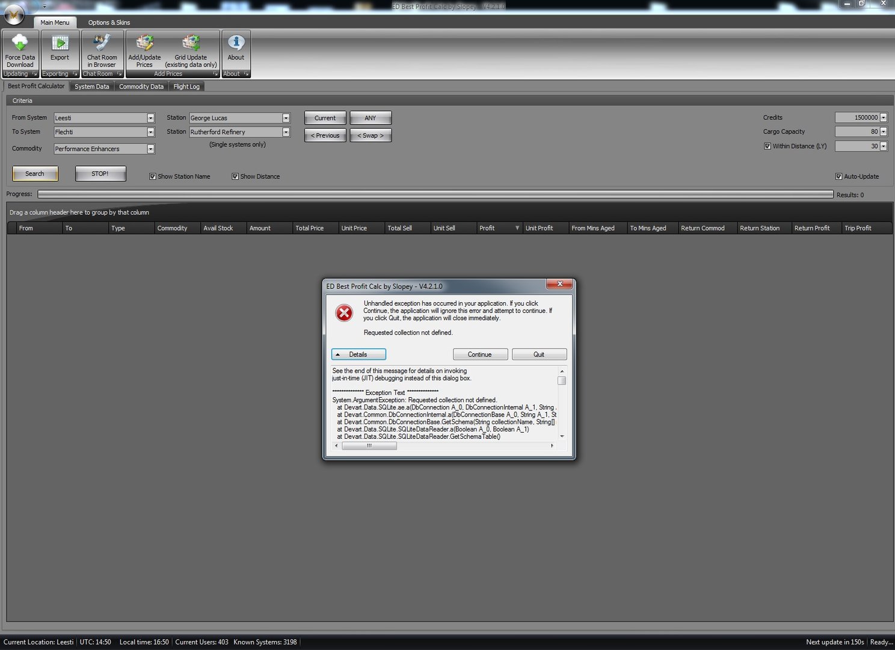This screenshot has width=895, height=650.
Task: Click the Add Prices group launcher icon
Action: [x=215, y=74]
